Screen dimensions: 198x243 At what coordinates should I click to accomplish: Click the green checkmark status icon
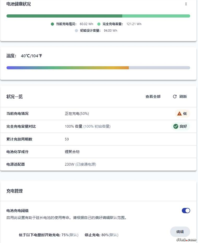(x=176, y=126)
